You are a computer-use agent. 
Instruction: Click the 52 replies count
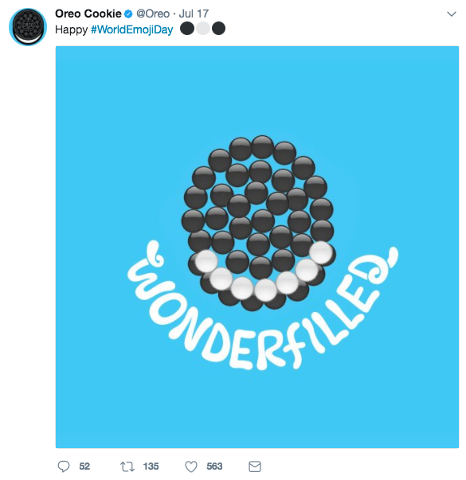click(x=84, y=466)
